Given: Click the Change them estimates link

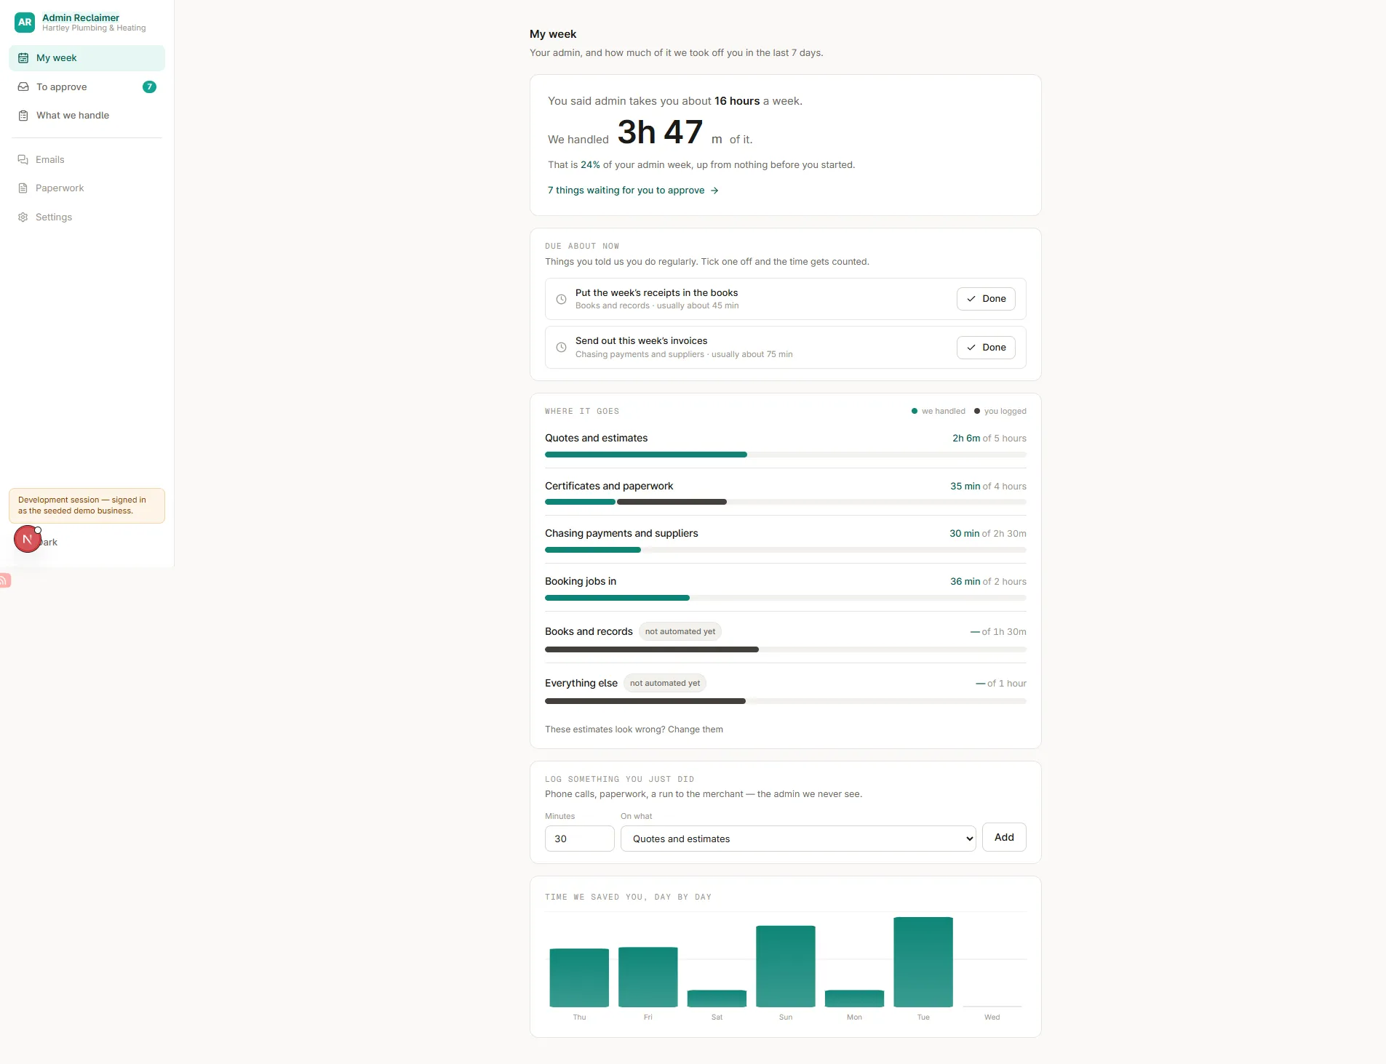Looking at the screenshot, I should 696,729.
